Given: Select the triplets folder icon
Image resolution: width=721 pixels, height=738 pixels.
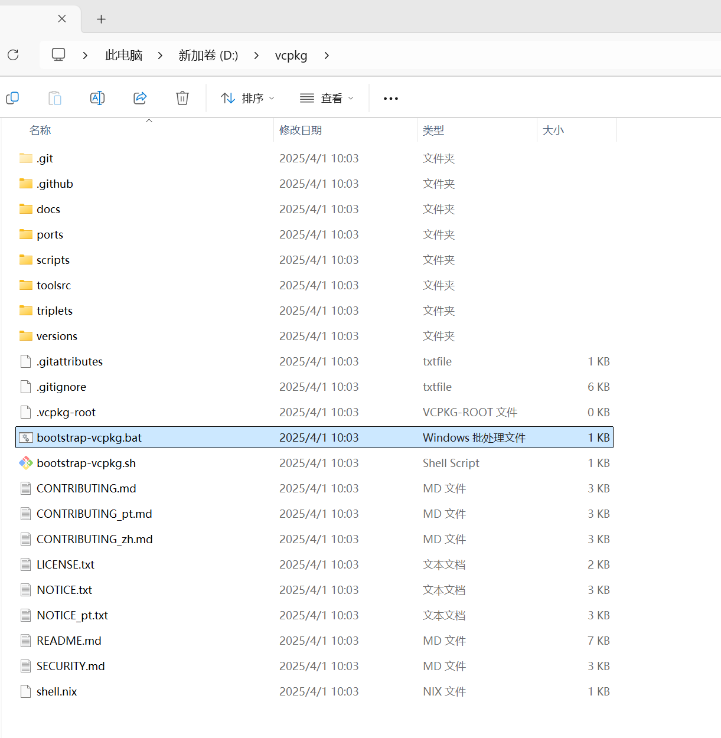Looking at the screenshot, I should pos(26,310).
